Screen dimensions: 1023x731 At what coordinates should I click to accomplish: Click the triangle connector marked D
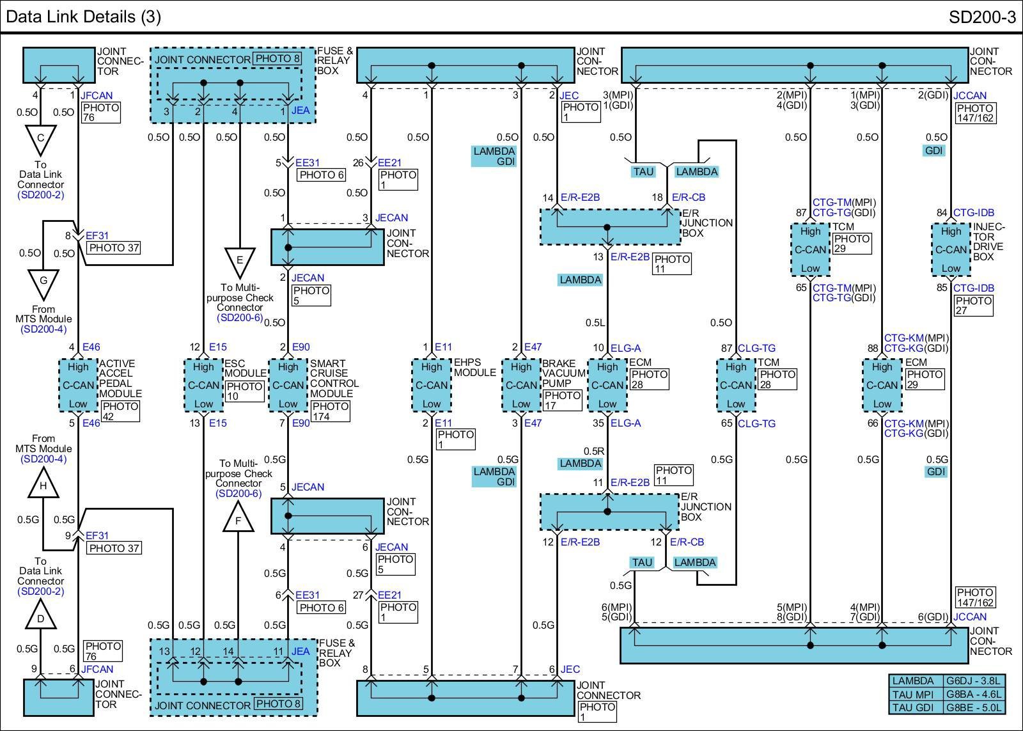tap(41, 618)
